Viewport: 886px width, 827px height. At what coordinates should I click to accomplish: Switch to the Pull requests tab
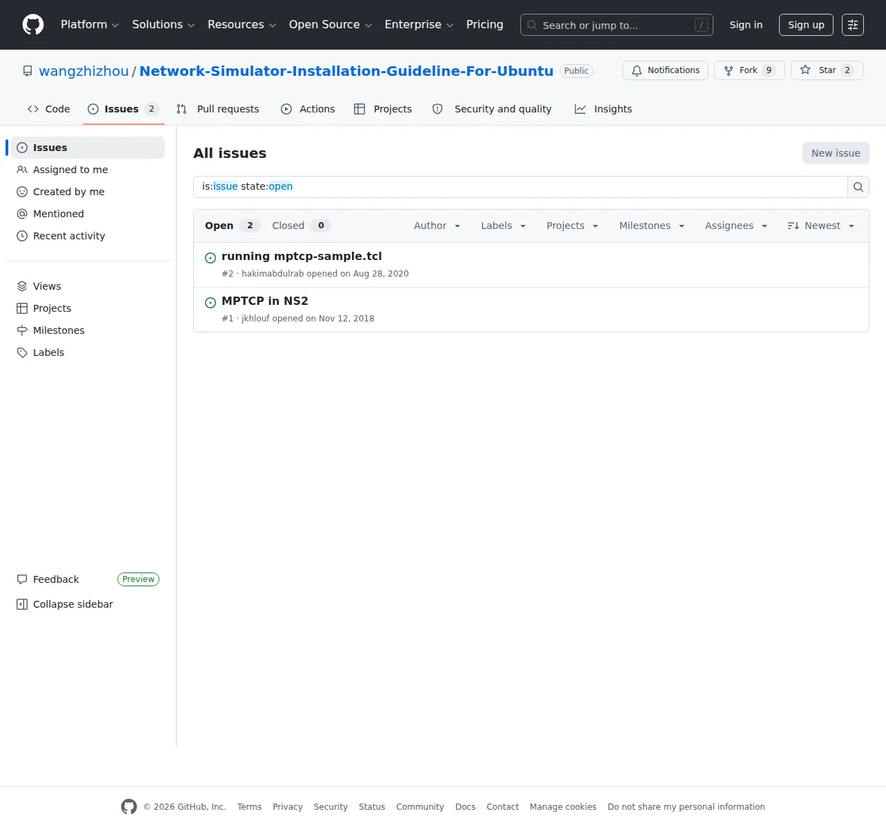pyautogui.click(x=218, y=109)
